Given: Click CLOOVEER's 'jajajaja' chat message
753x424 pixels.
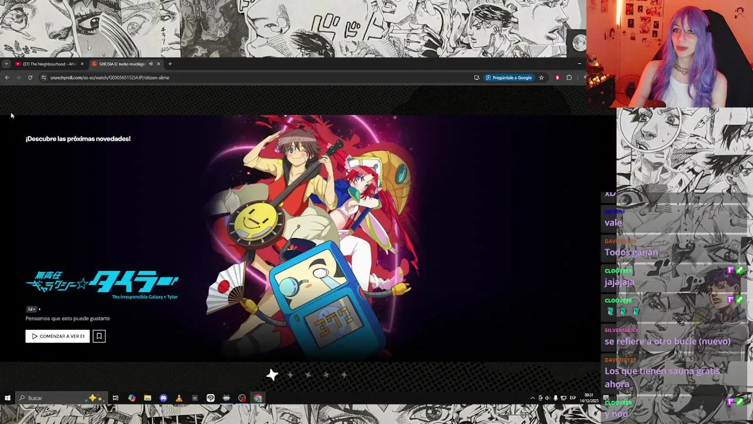Looking at the screenshot, I should click(x=619, y=282).
